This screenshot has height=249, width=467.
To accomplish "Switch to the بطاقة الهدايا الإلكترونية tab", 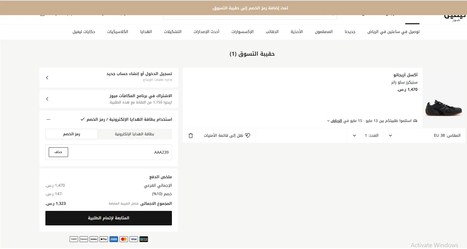I will coord(134,134).
